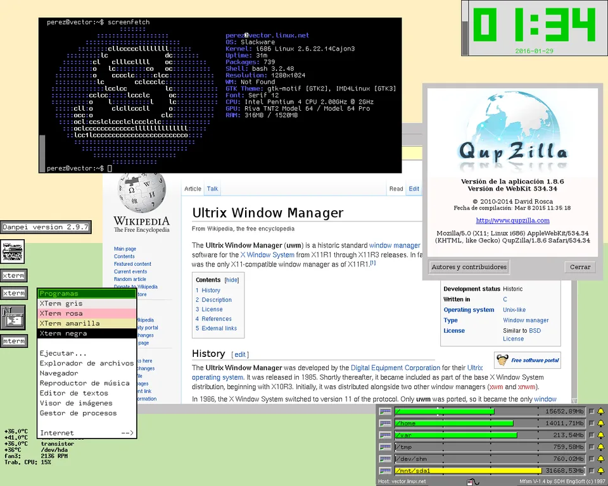
Task: Click Cerrar in QupZilla About dialog
Action: click(580, 267)
